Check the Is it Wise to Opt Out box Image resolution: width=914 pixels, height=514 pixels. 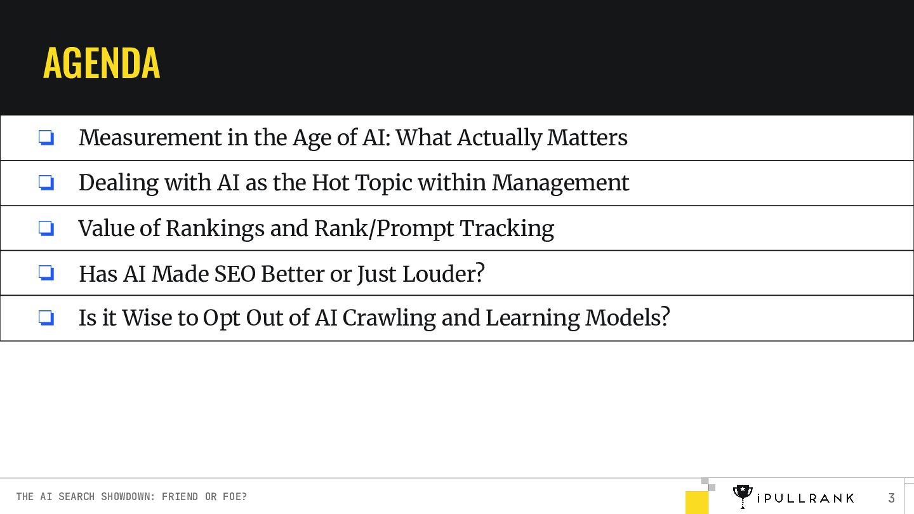(x=46, y=318)
